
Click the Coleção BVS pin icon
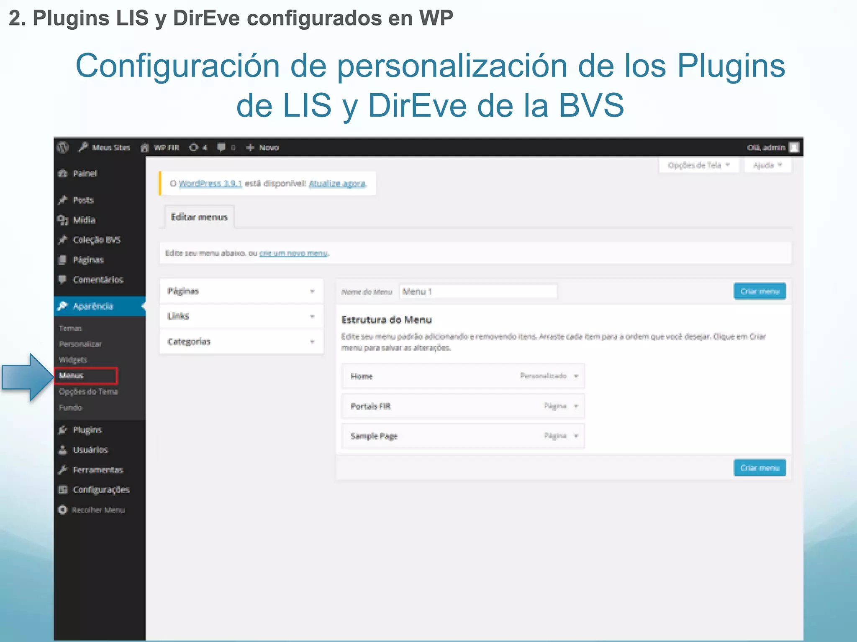click(x=63, y=239)
